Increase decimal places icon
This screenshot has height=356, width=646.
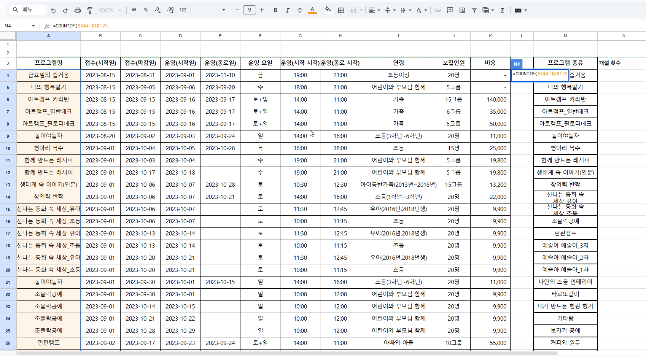(x=170, y=10)
